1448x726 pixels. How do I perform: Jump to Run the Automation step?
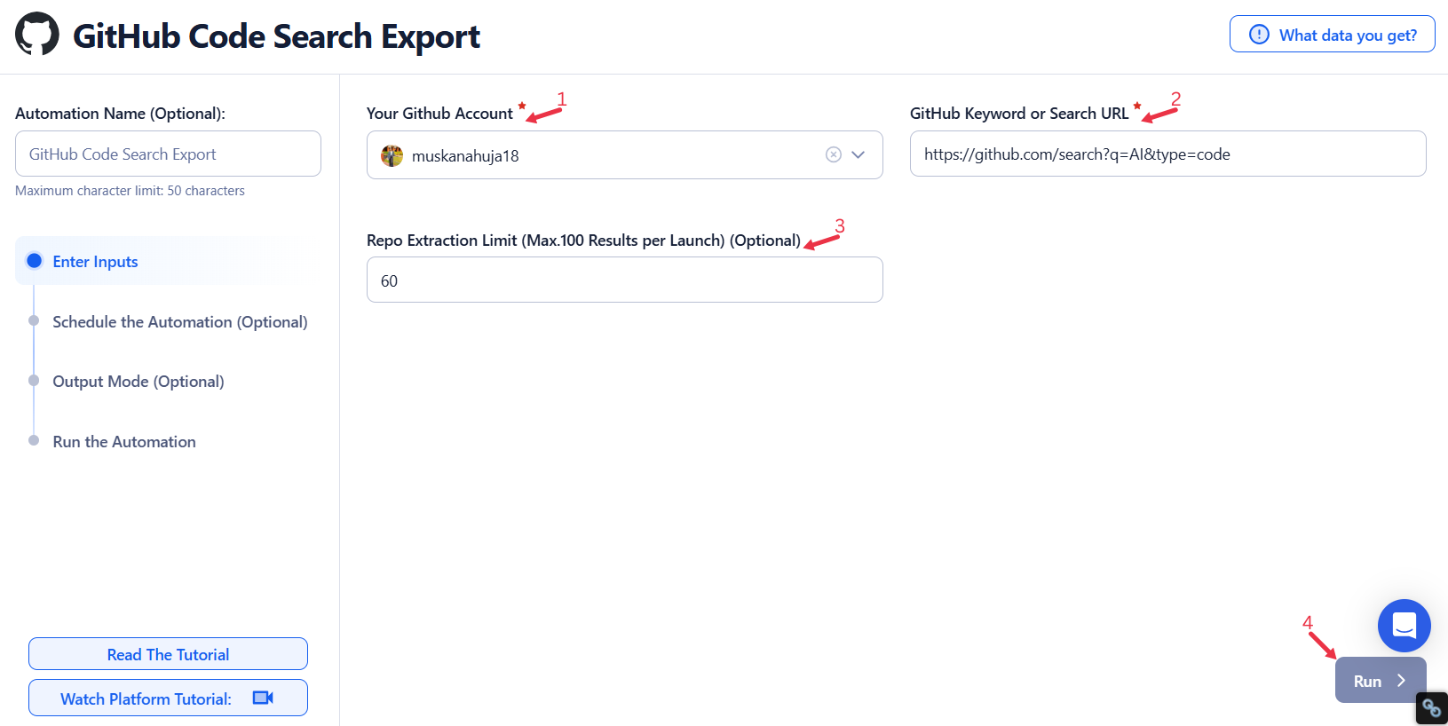pos(123,441)
